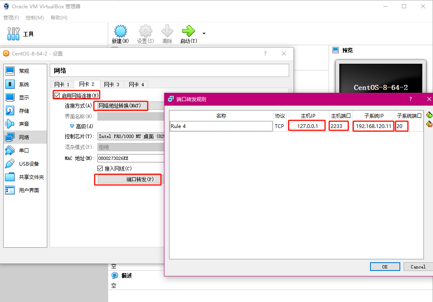Image resolution: width=433 pixels, height=302 pixels.
Task: Open the General (常规) settings category
Action: [x=25, y=71]
